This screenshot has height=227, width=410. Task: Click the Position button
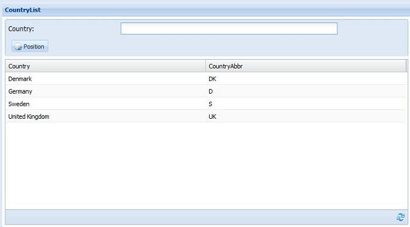coord(30,46)
